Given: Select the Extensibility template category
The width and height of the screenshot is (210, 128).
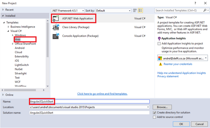Looking at the screenshot, I should 22,56.
